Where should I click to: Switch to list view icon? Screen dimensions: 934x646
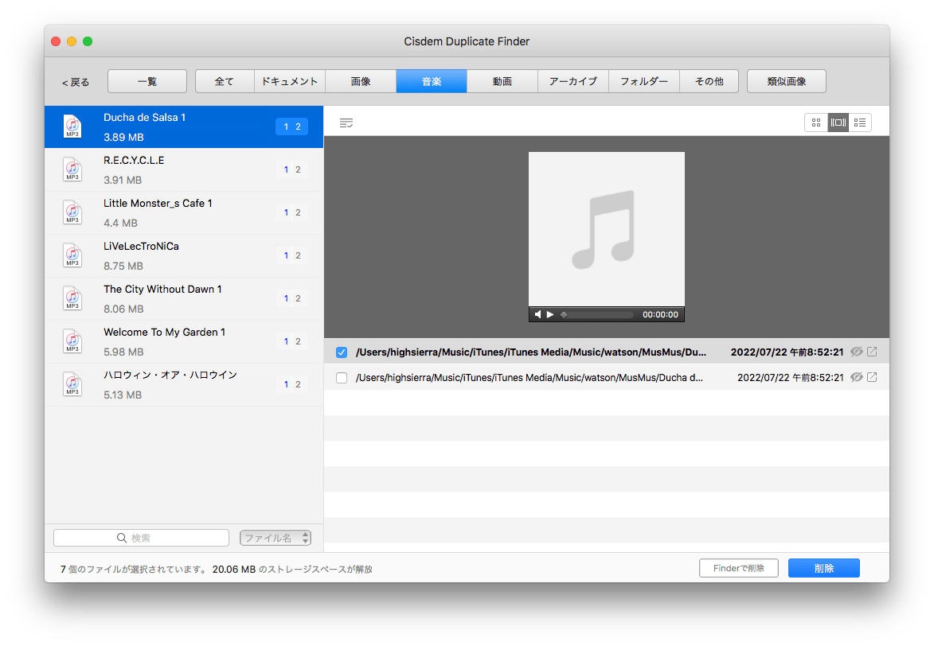coord(860,123)
